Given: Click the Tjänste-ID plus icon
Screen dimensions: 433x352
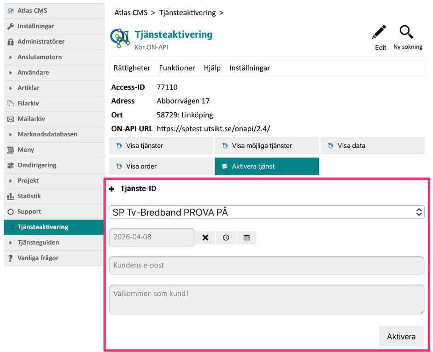Looking at the screenshot, I should [111, 189].
